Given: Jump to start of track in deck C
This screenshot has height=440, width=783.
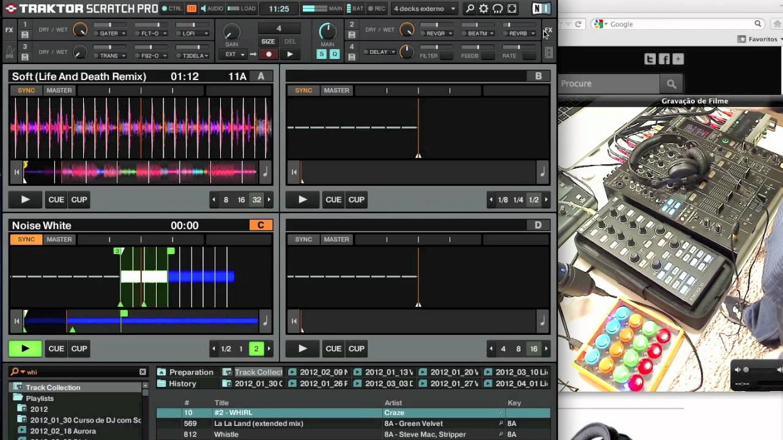Looking at the screenshot, I should (17, 321).
